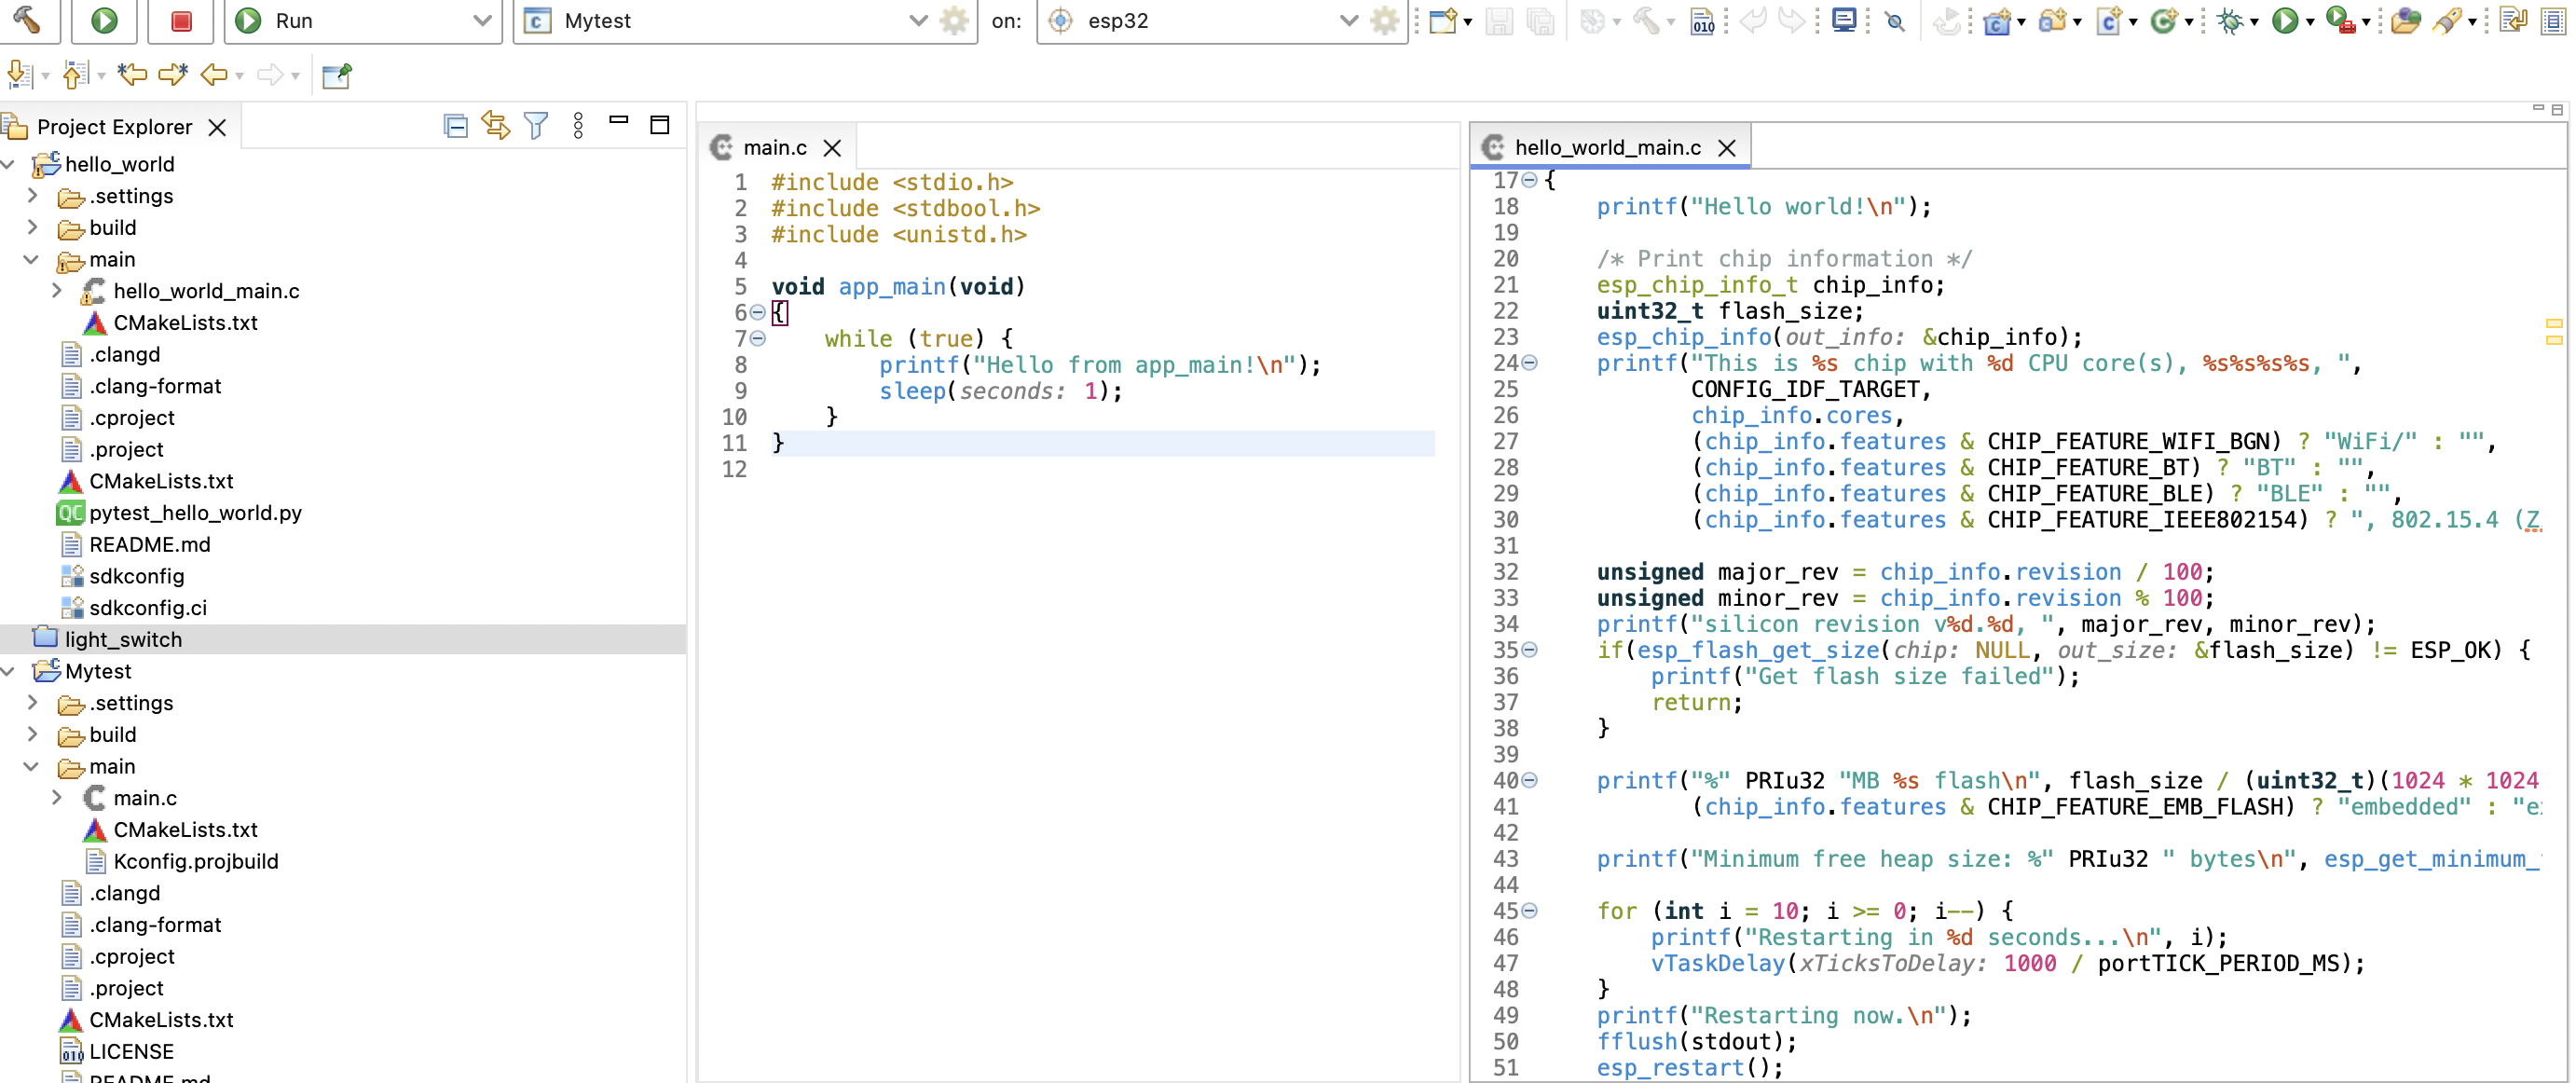Open the Run launch mode dropdown
The image size is (2576, 1083).
[x=481, y=20]
